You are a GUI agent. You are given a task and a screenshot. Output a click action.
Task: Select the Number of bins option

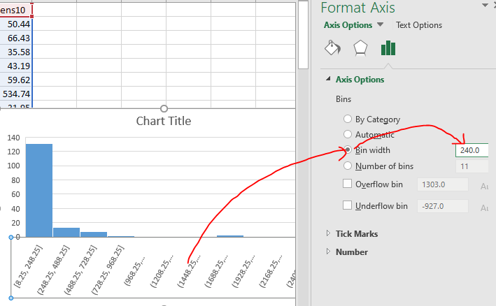pyautogui.click(x=348, y=166)
